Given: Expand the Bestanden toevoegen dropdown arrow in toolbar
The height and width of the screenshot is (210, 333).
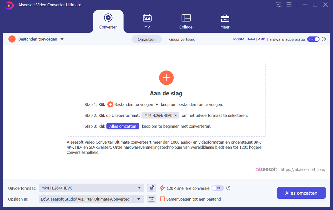Looking at the screenshot, I should coord(62,39).
